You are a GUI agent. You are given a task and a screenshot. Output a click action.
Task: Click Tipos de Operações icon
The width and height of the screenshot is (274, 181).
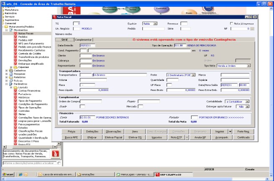15,108
